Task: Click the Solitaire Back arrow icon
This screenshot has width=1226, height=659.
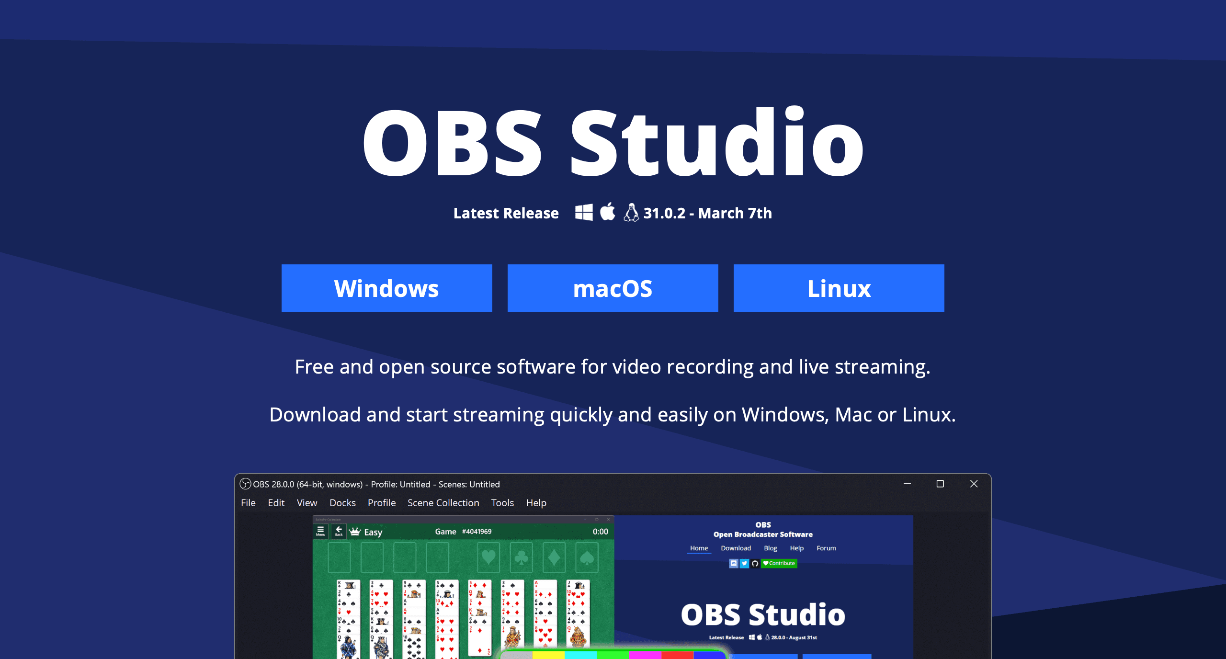Action: click(339, 531)
